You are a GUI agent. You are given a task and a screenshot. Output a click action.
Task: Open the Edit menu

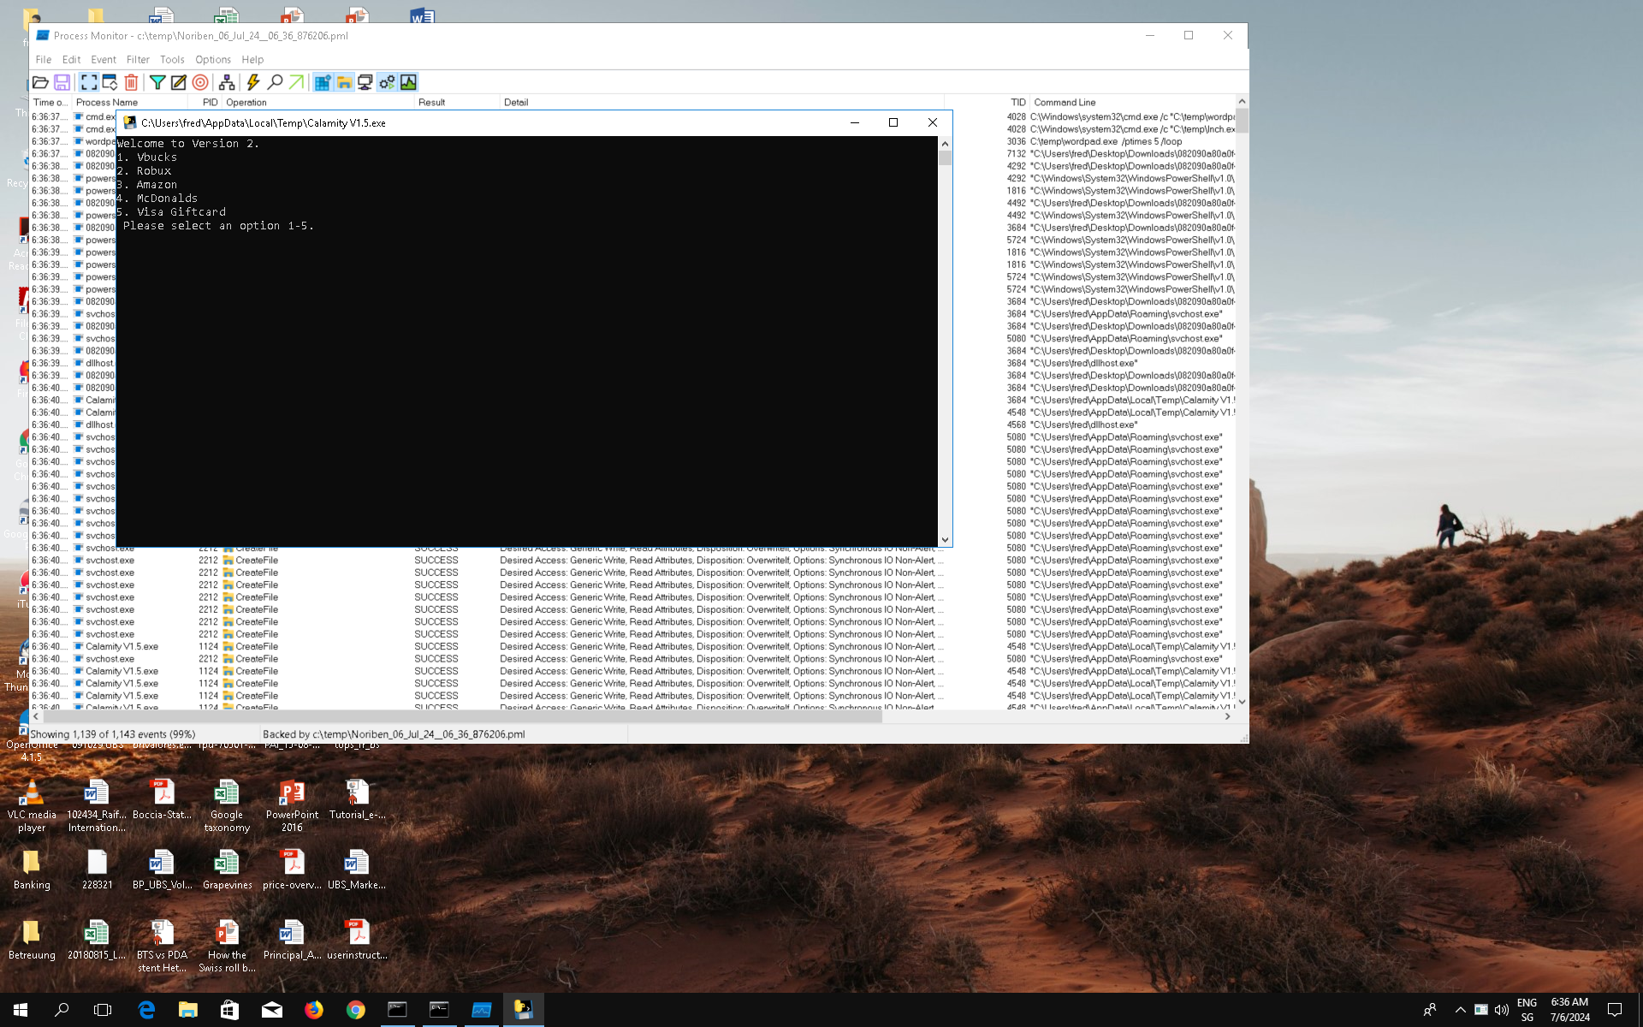point(72,60)
